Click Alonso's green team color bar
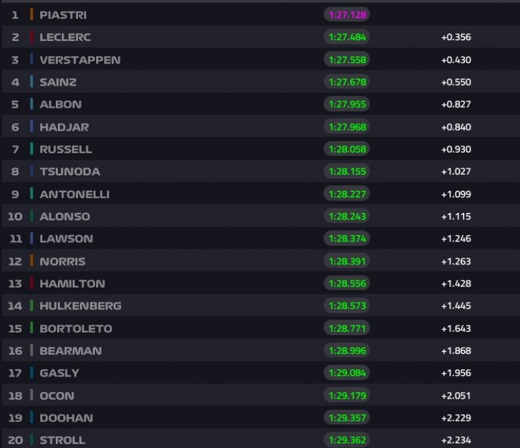Screen dimensions: 520x448 click(31, 216)
